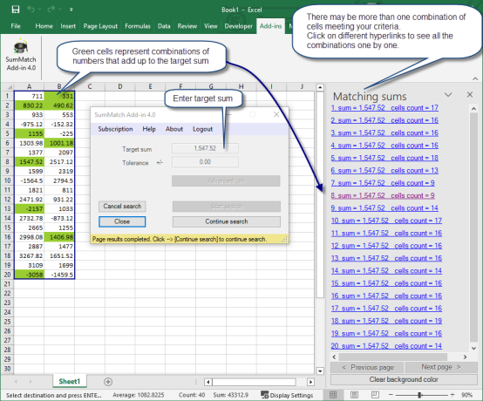The height and width of the screenshot is (401, 483).
Task: Click the Tolerance input field
Action: point(205,161)
